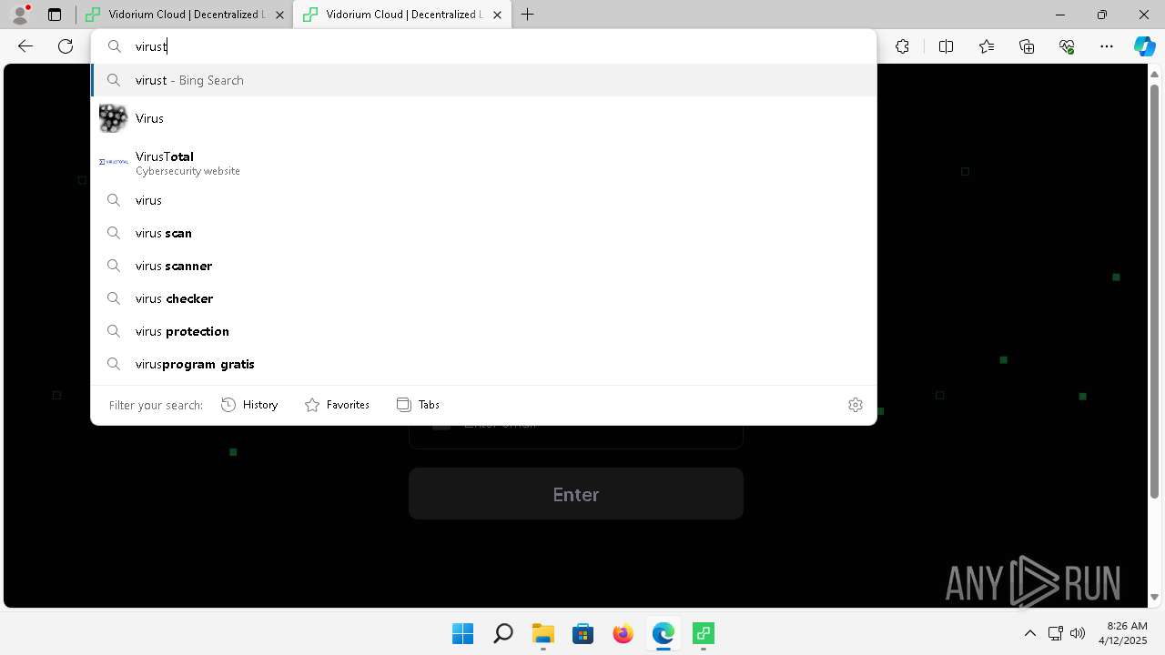Open taskbar Search magnifier
Screen dimensions: 1165x655
[x=502, y=633]
